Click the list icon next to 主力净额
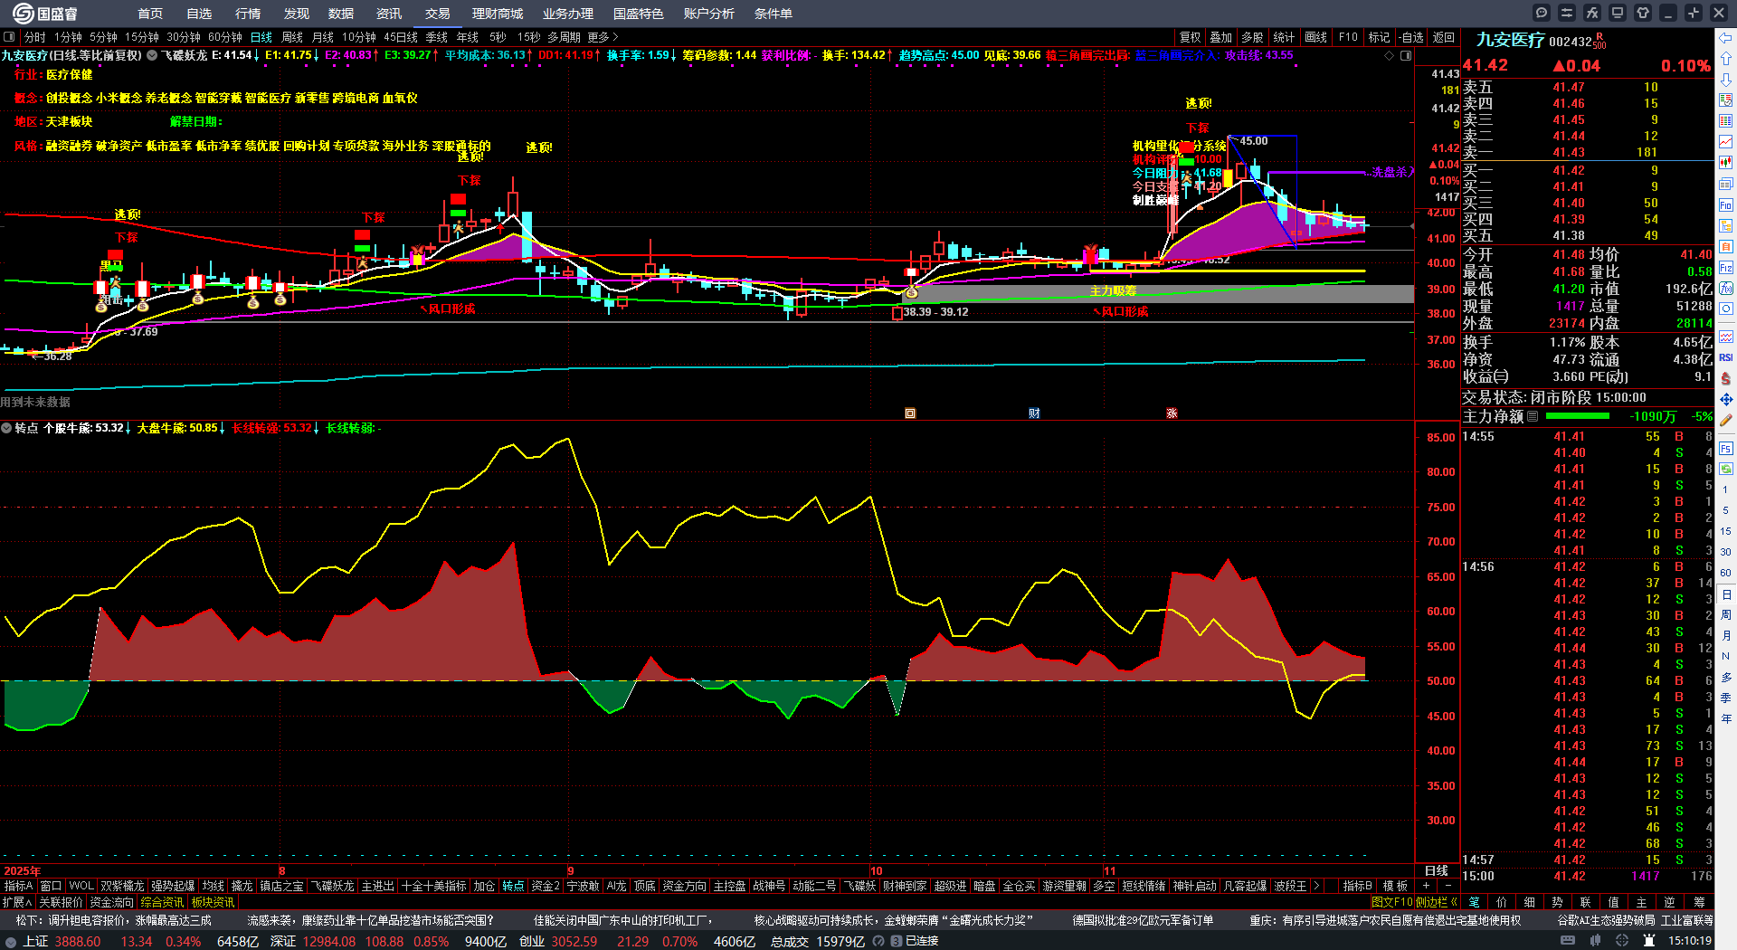This screenshot has height=950, width=1737. [x=1533, y=416]
